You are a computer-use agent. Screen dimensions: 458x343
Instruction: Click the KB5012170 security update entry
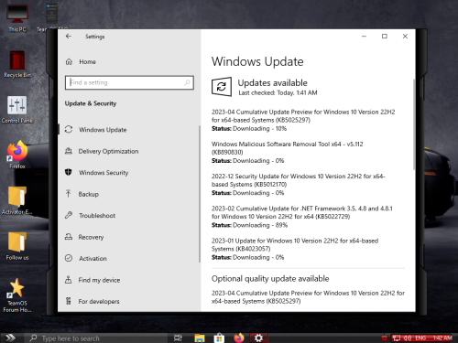[x=299, y=180]
